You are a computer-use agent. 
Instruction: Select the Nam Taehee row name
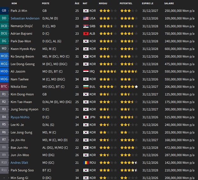point(20,79)
